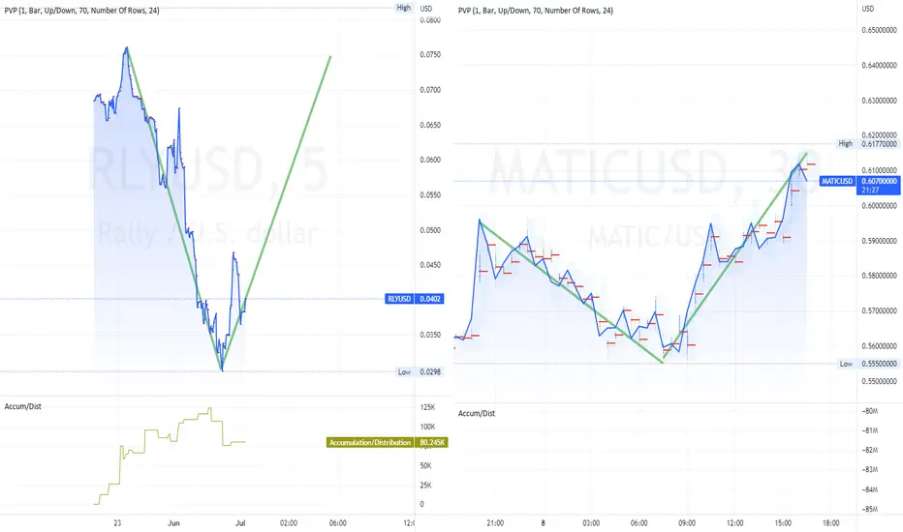Click the -82M Accum/Dist scale label
The height and width of the screenshot is (532, 903).
tap(870, 451)
